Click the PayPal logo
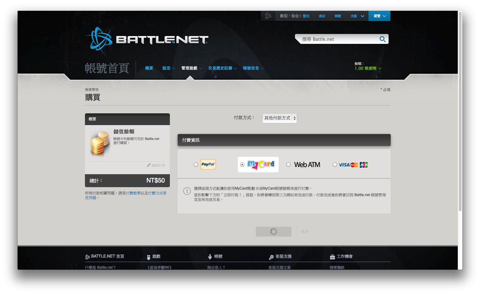The image size is (480, 294). click(208, 164)
